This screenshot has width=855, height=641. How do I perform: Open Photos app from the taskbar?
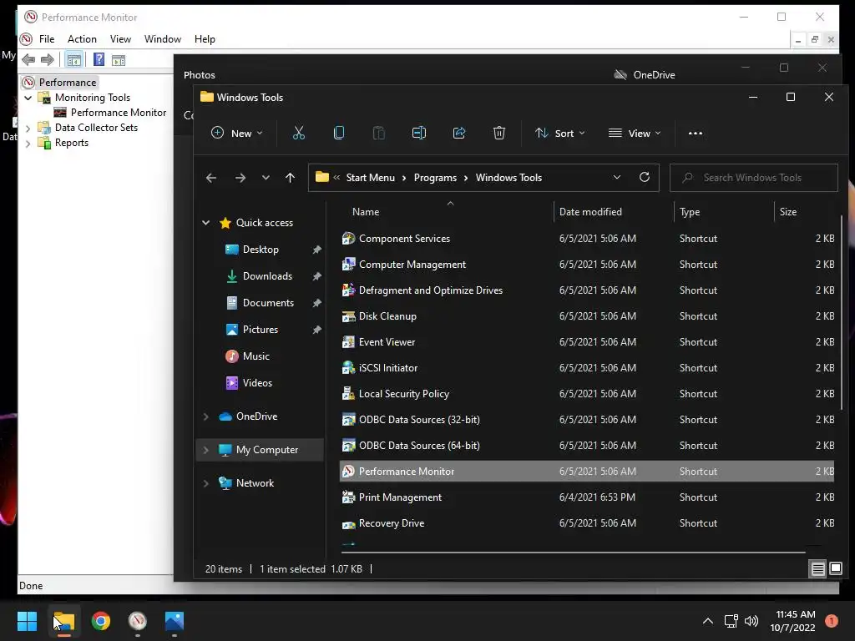coord(175,621)
